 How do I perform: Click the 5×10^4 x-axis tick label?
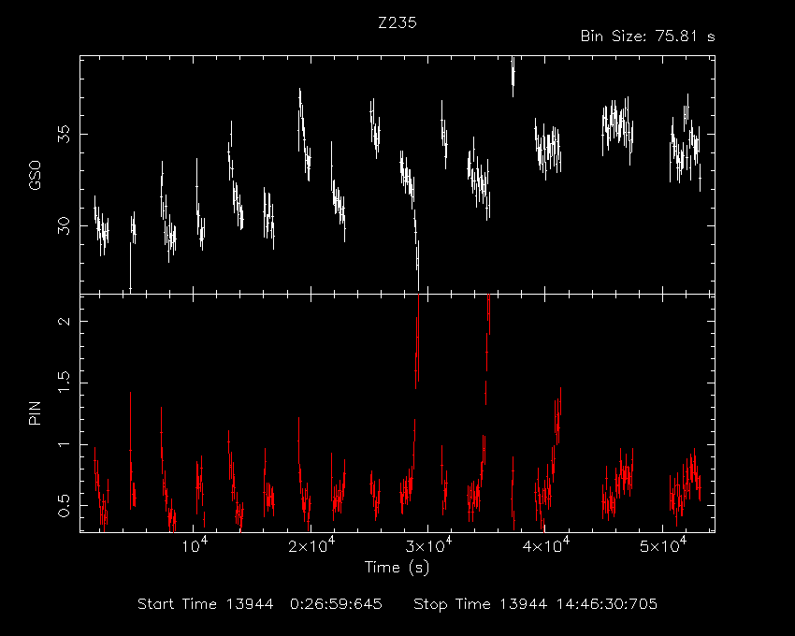click(664, 545)
